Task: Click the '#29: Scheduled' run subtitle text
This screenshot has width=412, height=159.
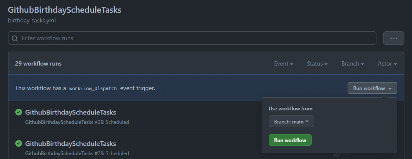Action: pyautogui.click(x=112, y=122)
